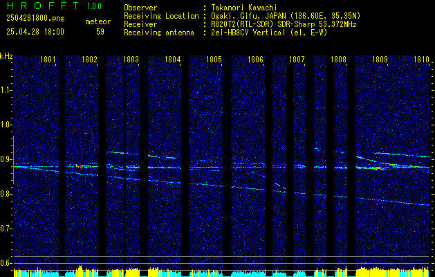This screenshot has width=435, height=277.
Task: Click the 1.1 frequency axis label
Action: click(x=6, y=90)
